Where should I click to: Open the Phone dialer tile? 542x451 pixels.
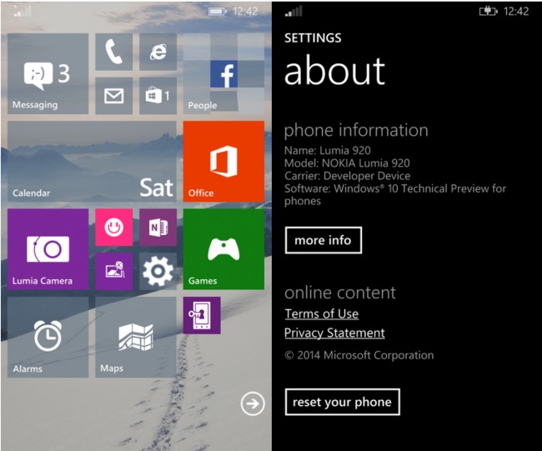(x=113, y=52)
